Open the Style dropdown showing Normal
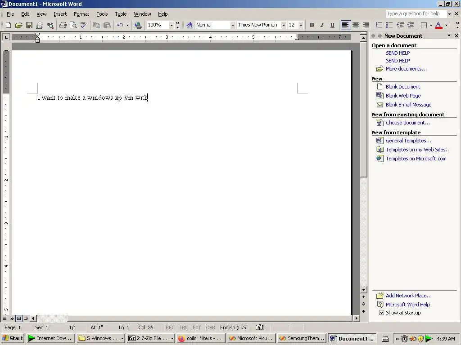Screen dimensions: 461x345 tap(233, 25)
